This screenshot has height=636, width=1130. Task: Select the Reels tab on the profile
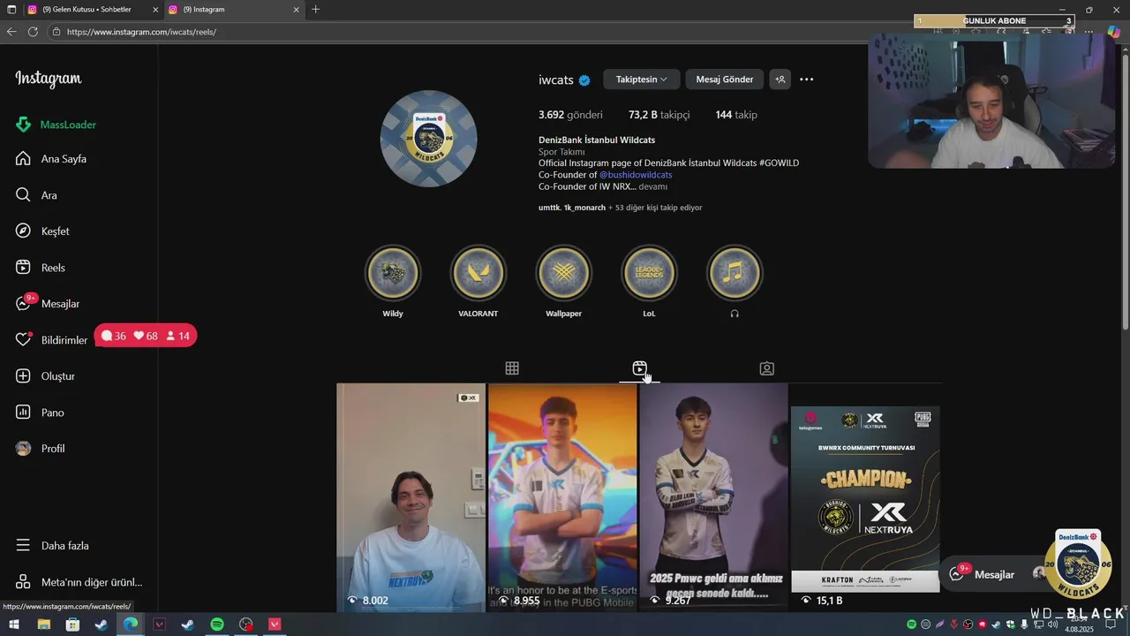coord(640,368)
